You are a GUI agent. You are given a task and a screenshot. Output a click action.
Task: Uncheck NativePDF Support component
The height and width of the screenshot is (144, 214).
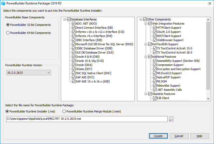point(155,77)
